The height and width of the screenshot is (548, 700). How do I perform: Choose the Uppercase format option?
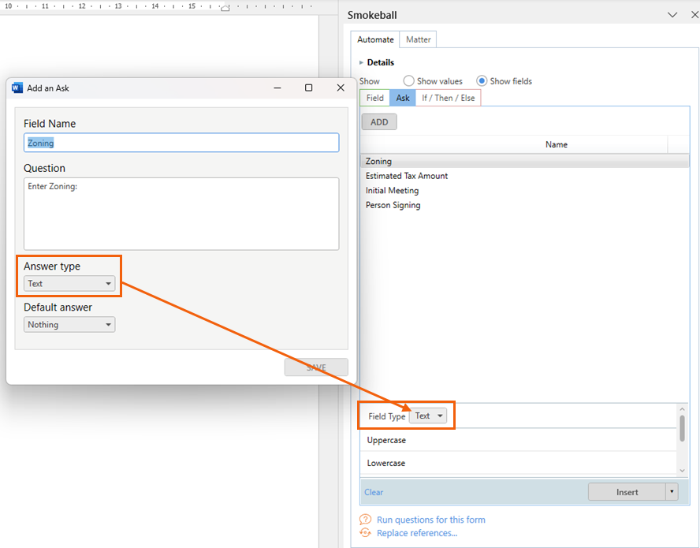519,440
